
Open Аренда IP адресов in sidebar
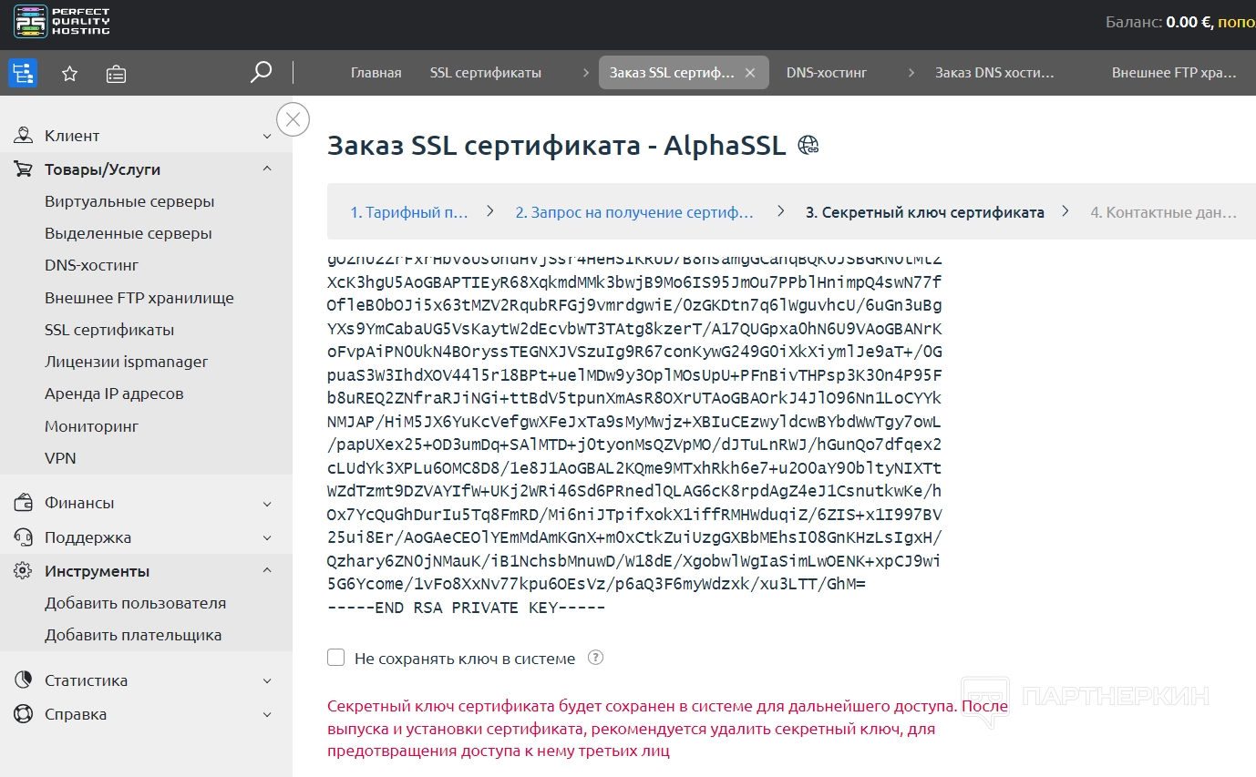pos(114,394)
